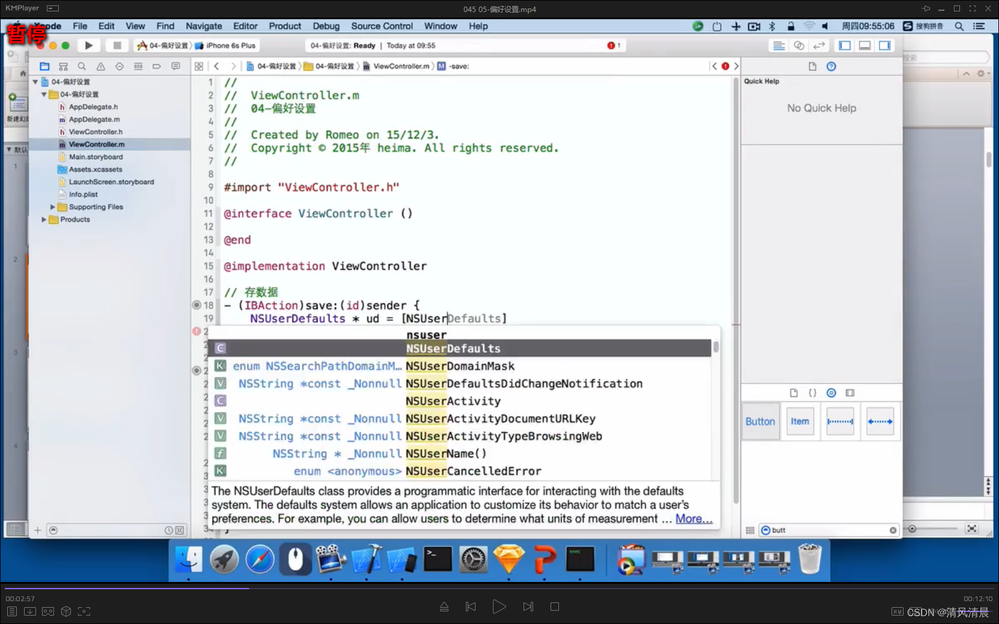The height and width of the screenshot is (624, 999).
Task: Expand the Products group
Action: click(44, 220)
